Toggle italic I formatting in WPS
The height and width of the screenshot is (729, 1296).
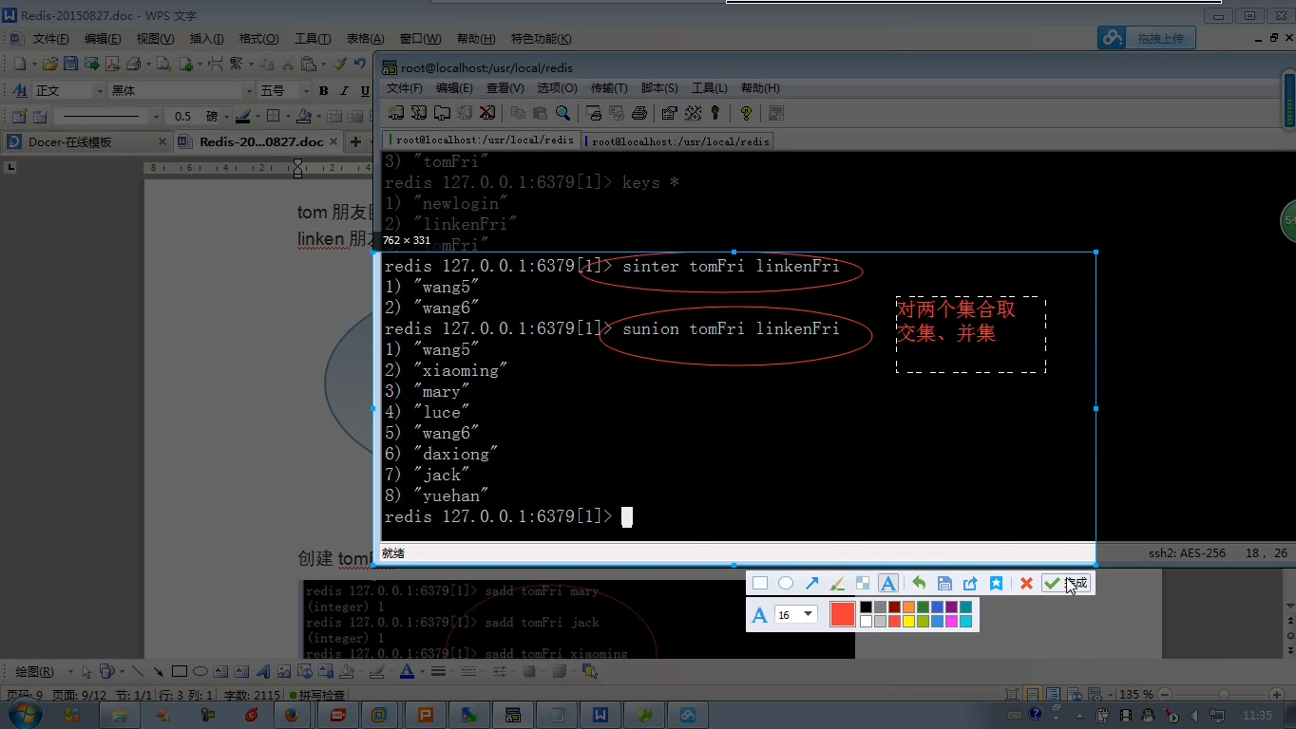tap(345, 91)
